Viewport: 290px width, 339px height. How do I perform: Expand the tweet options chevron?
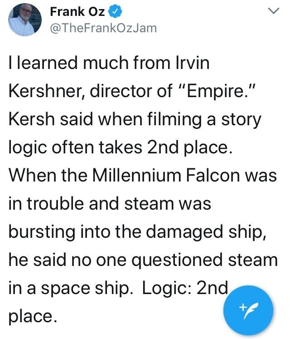click(274, 10)
